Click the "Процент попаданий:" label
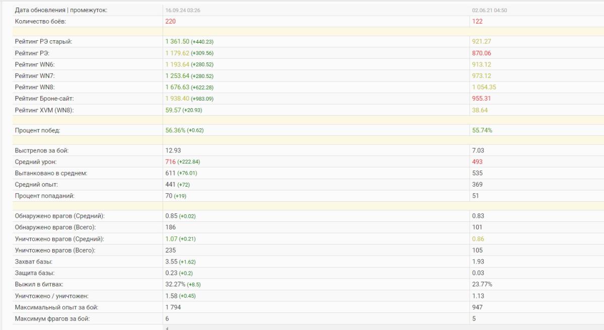Viewport: 604px width, 330px height. tap(44, 196)
